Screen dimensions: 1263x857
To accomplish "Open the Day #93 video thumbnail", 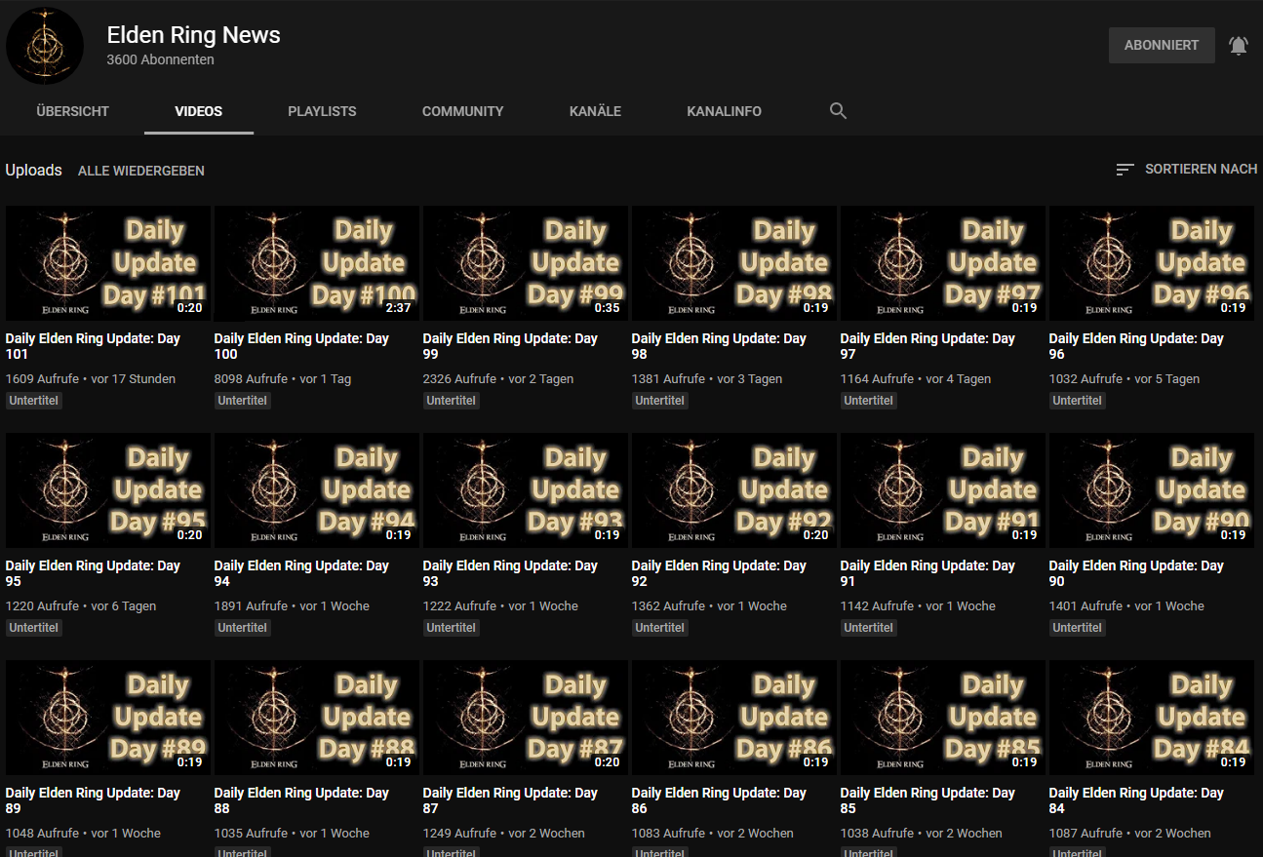I will click(x=526, y=490).
